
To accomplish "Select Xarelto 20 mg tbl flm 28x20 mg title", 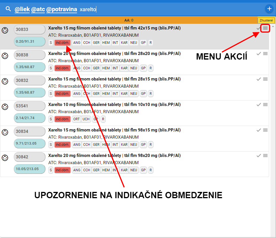I will tap(114, 54).
